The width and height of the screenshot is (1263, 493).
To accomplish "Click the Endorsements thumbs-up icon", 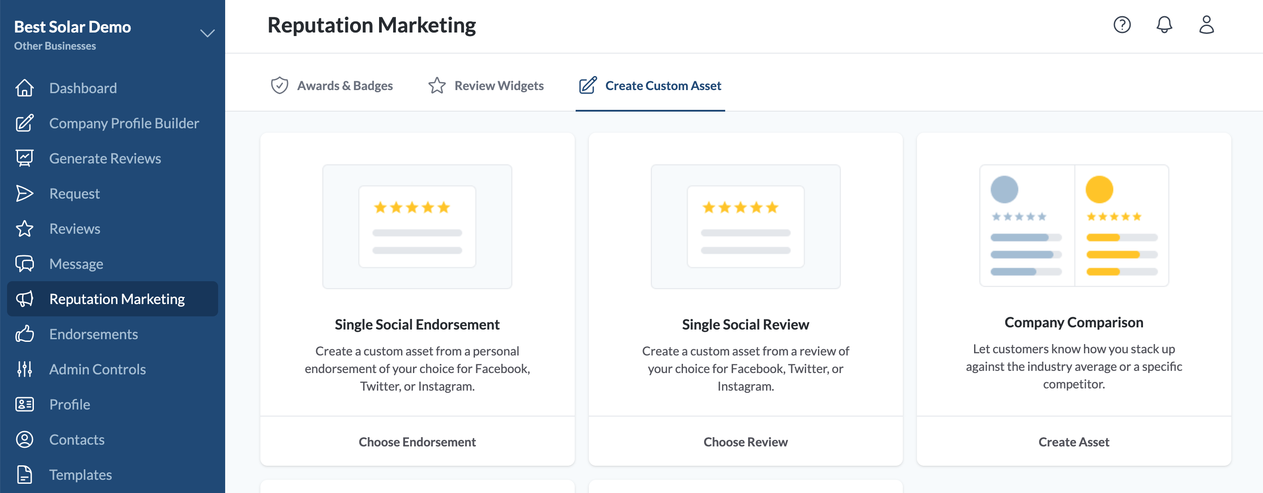I will tap(25, 334).
